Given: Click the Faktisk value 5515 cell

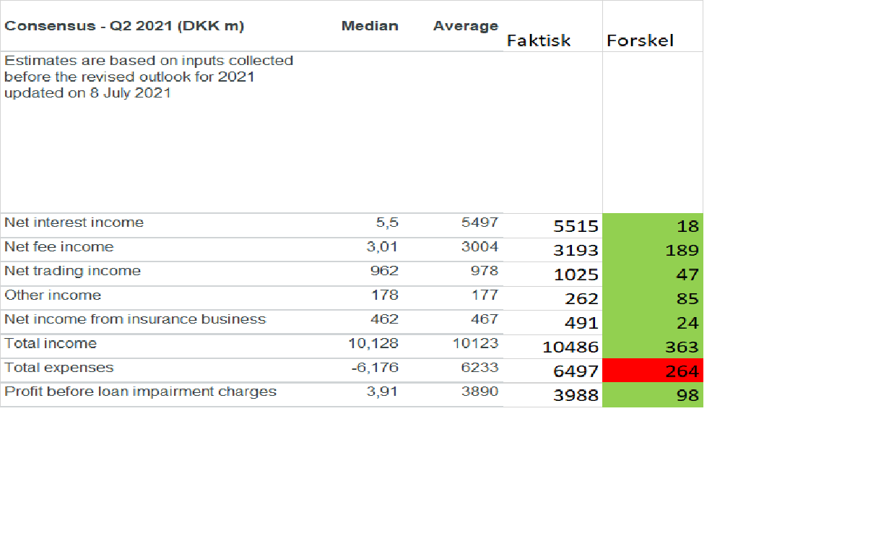Looking at the screenshot, I should tap(576, 226).
